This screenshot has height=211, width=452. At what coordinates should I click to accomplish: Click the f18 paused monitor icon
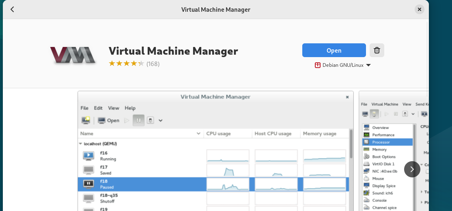point(88,184)
